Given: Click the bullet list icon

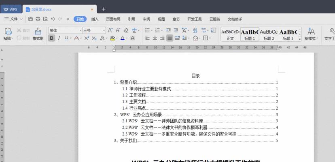Looking at the screenshot, I should (147, 30).
